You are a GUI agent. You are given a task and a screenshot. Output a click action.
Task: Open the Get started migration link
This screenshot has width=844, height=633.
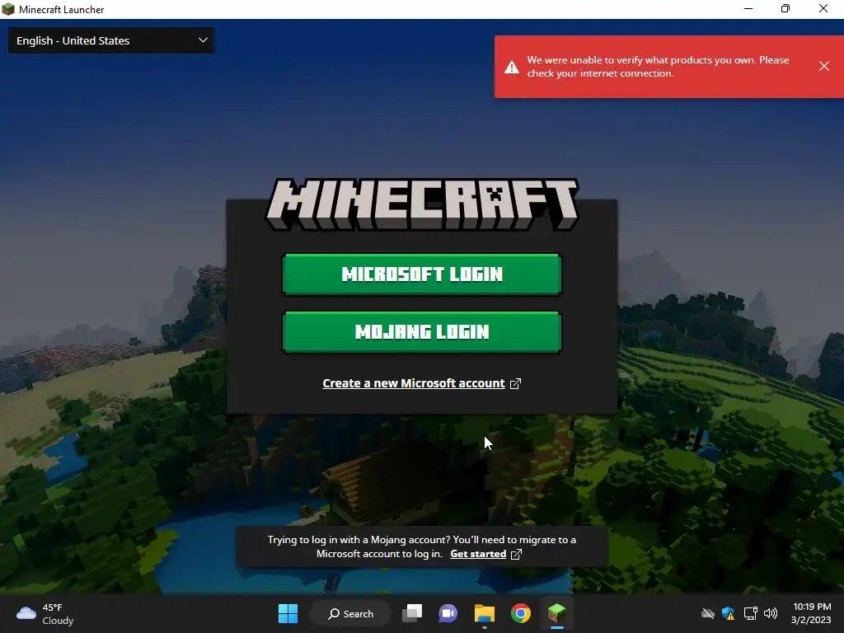point(478,554)
